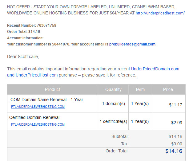Click the 'Dear Scott caile' greeting
This screenshot has height=161, width=189.
pos(23,57)
